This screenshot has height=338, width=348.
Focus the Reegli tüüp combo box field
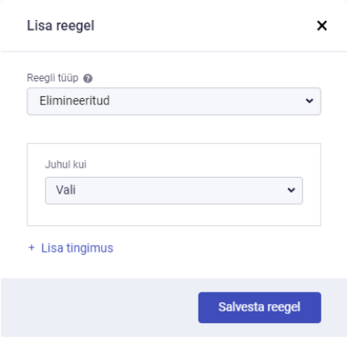(174, 101)
